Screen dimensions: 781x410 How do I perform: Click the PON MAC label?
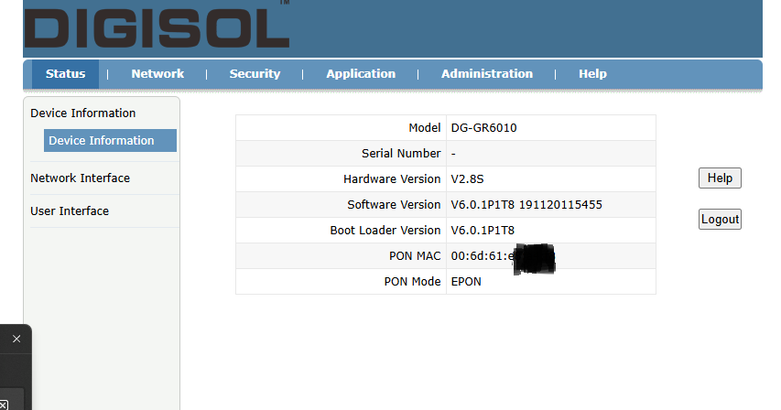pos(415,256)
